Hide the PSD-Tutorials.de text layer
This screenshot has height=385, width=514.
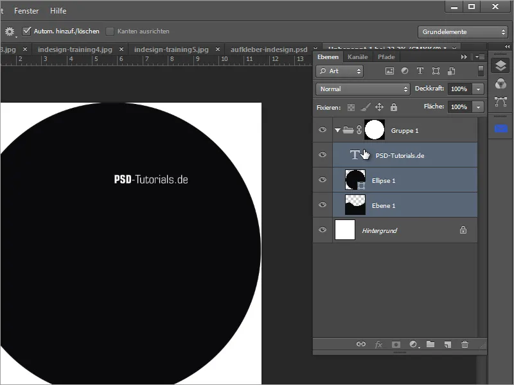coord(323,155)
